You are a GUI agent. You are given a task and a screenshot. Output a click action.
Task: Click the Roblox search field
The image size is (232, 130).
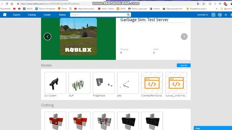pyautogui.click(x=98, y=14)
